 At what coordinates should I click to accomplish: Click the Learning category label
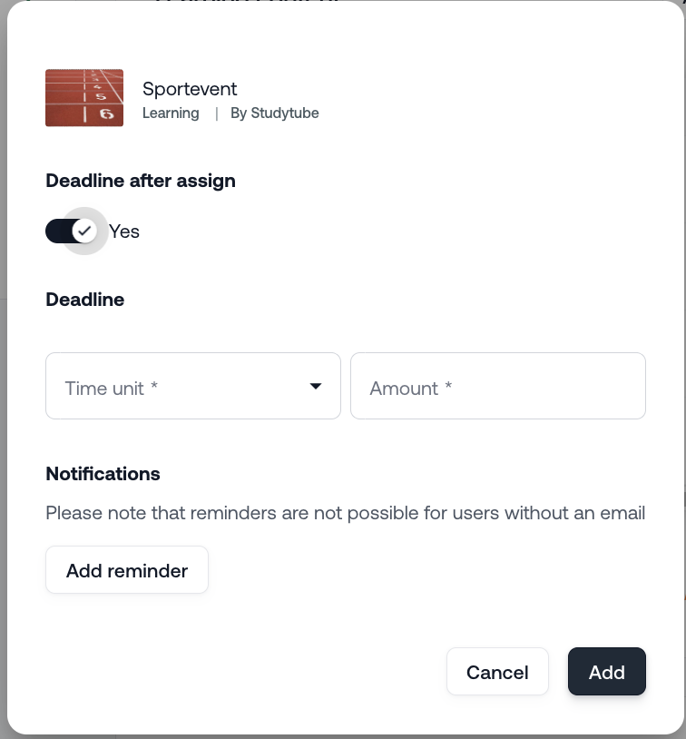(171, 113)
